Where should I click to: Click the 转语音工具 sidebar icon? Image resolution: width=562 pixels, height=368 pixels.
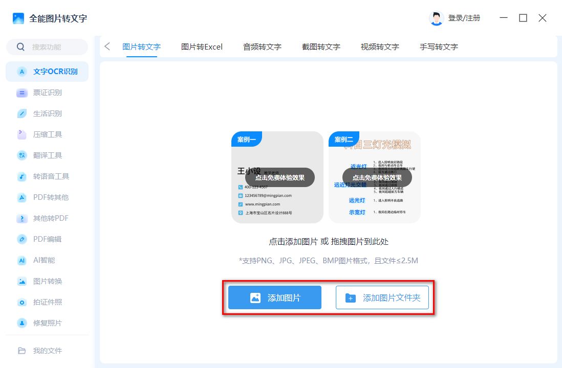click(22, 176)
